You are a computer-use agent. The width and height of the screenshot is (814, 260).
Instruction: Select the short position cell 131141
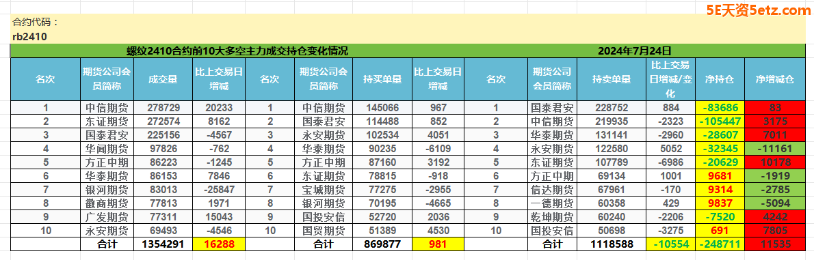[612, 135]
